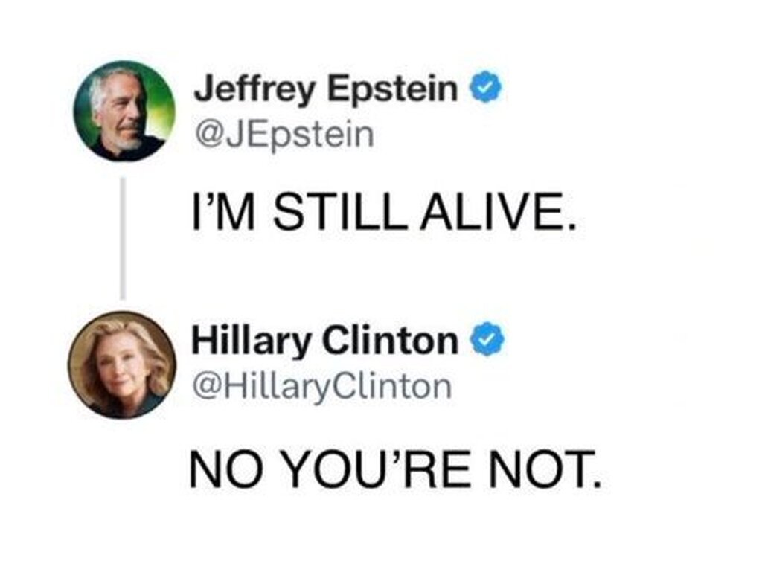Image resolution: width=762 pixels, height=575 pixels.
Task: Click the gray thread line connecting the tweets
Action: tap(123, 238)
